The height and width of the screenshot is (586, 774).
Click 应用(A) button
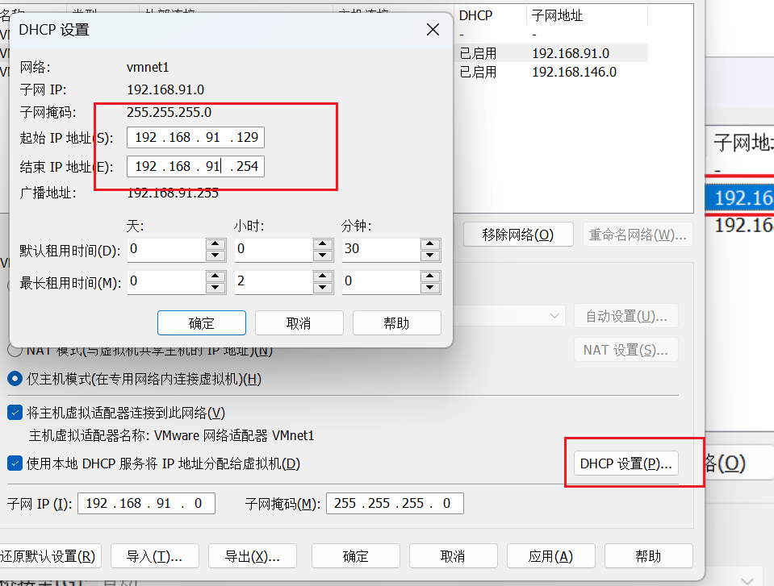pos(550,556)
